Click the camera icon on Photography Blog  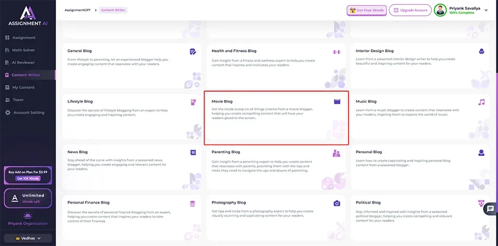tap(337, 203)
